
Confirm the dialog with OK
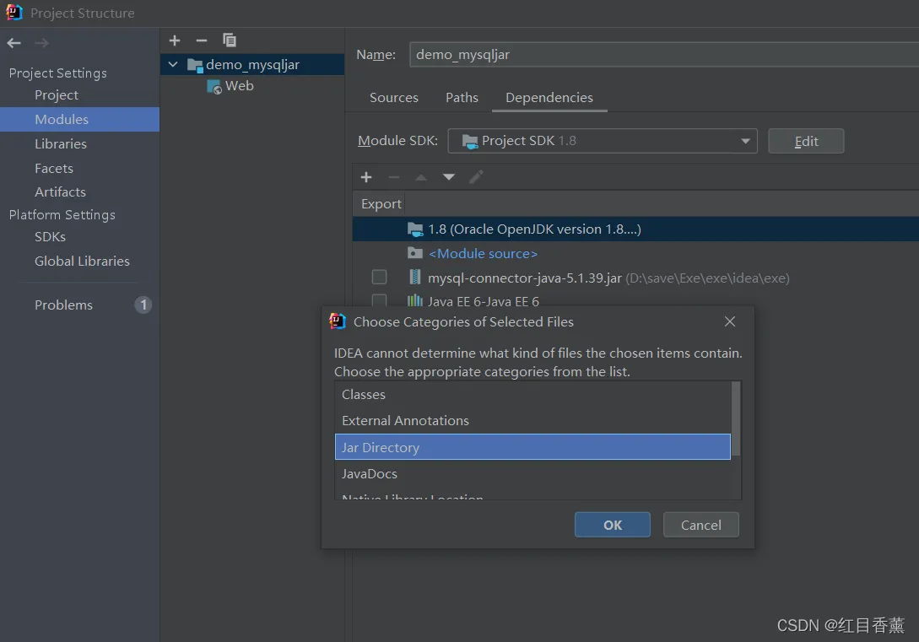tap(613, 525)
